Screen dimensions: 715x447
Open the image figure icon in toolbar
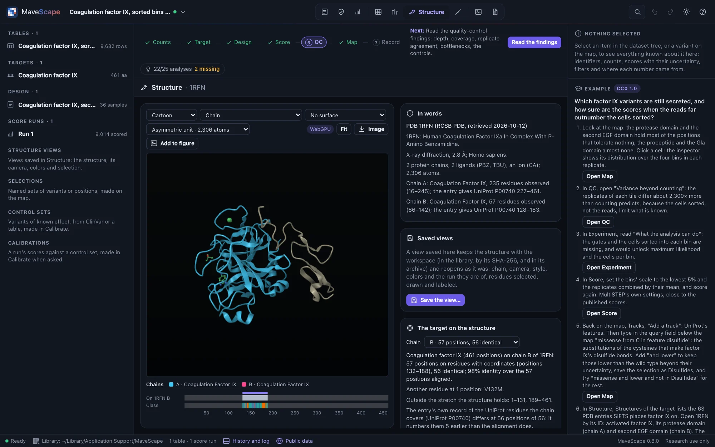coord(478,12)
